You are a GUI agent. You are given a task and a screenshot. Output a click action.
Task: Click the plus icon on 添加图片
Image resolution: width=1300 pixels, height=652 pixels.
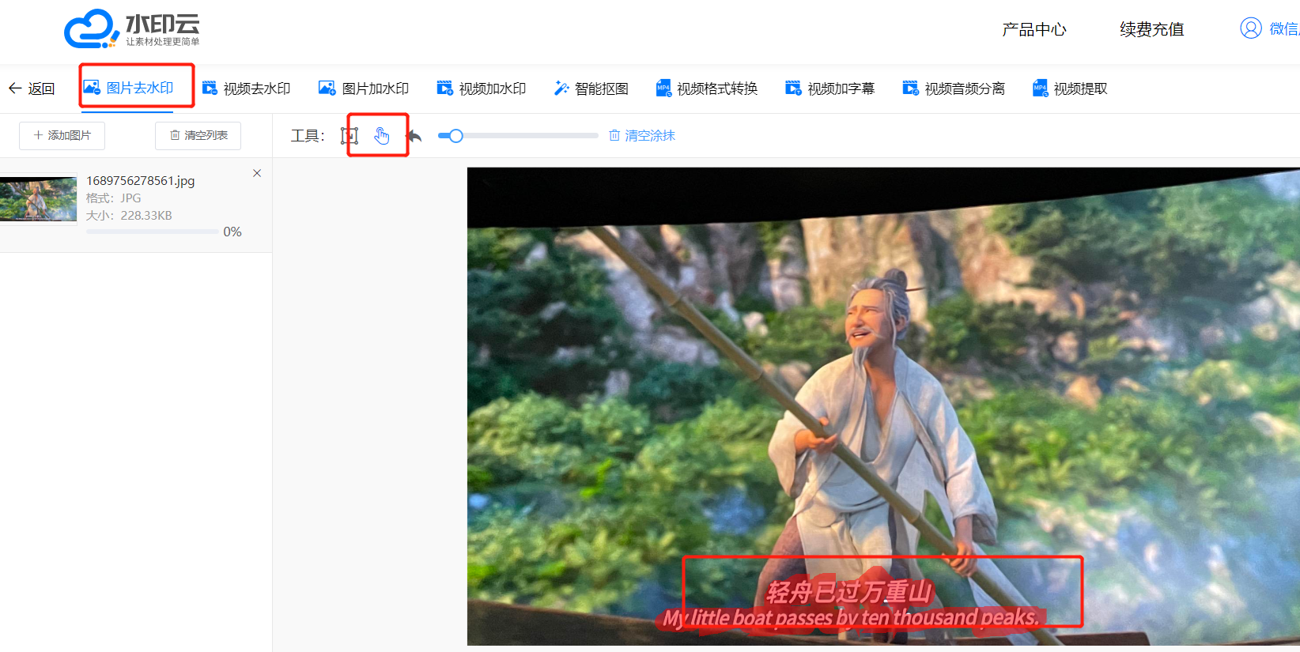pos(38,135)
